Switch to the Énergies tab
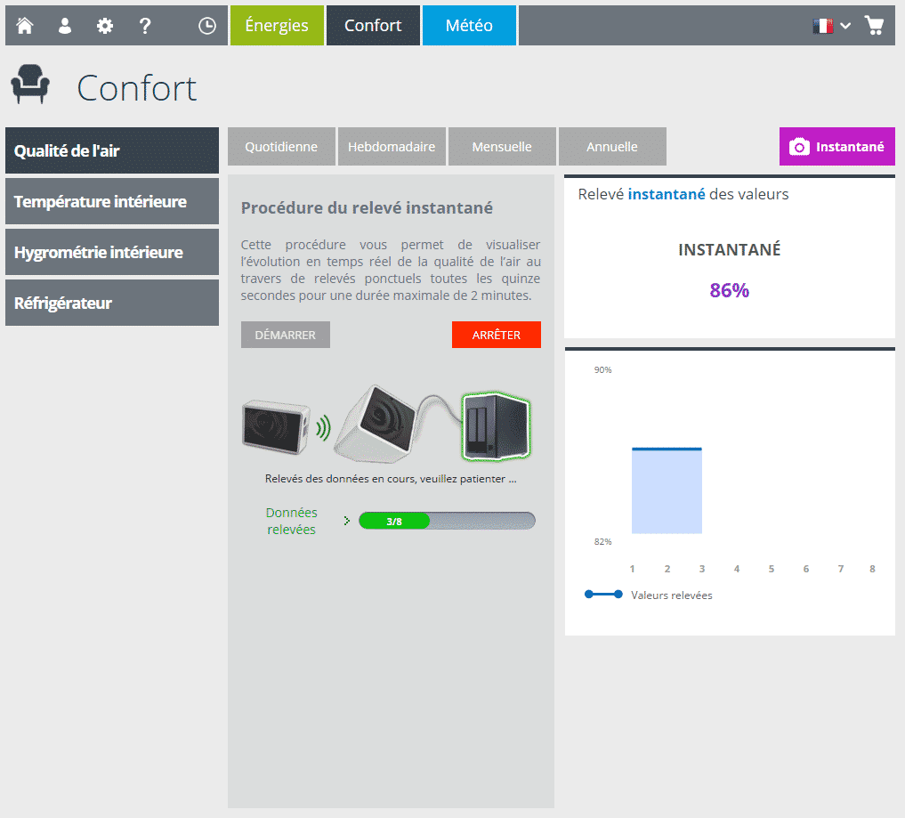The height and width of the screenshot is (818, 905). [x=276, y=26]
